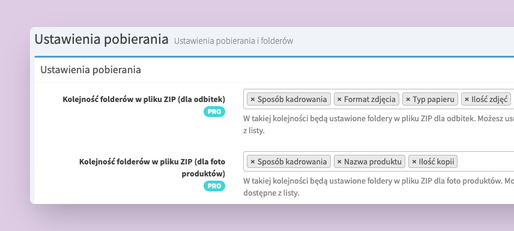Viewport: 514px width, 231px height.
Task: Remove Sposób kadrowania × from the odbitek field
Action: coord(253,99)
